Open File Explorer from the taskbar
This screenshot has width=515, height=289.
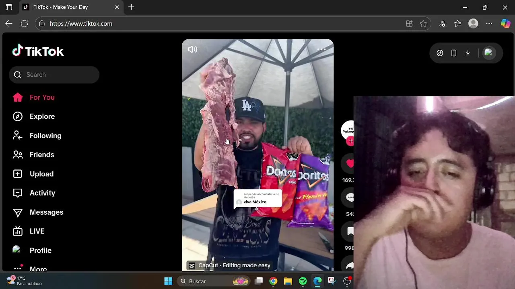coord(288,281)
